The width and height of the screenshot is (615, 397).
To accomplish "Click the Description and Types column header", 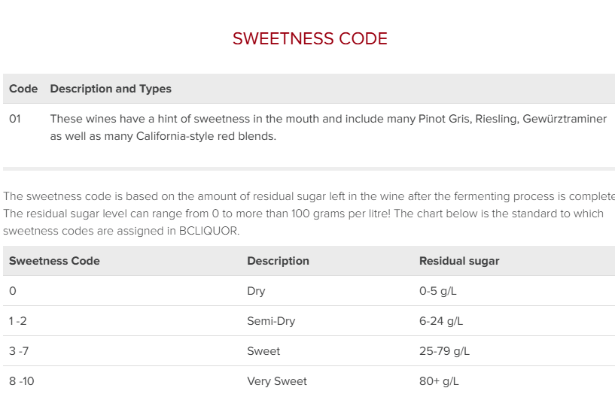I will (x=111, y=89).
